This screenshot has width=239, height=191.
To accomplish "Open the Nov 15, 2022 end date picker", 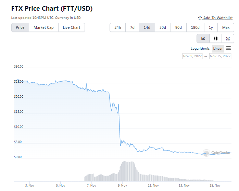I will pos(220,56).
